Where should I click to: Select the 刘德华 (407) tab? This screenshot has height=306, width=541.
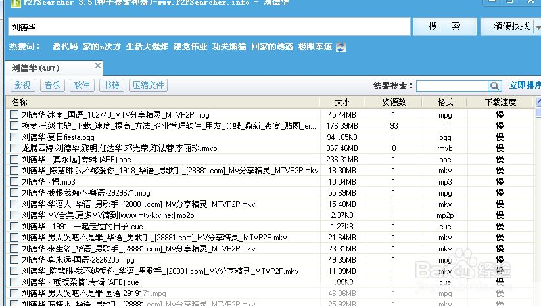(x=54, y=68)
